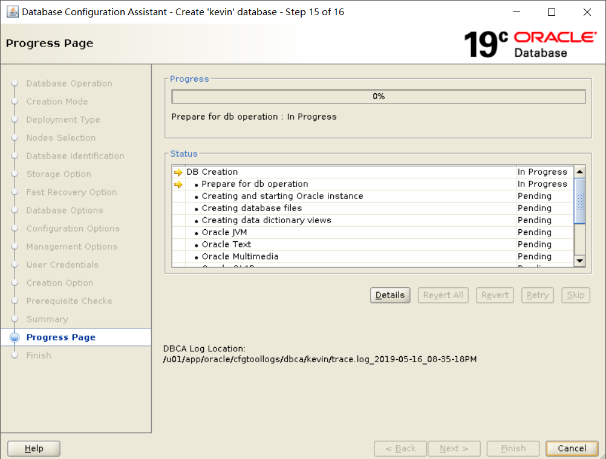The image size is (606, 459).
Task: Select Creating and starting Oracle instance row
Action: [x=373, y=196]
